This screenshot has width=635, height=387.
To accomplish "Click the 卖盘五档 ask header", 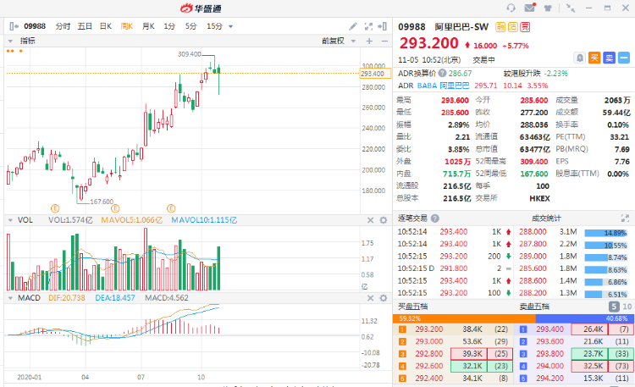I will click(534, 307).
